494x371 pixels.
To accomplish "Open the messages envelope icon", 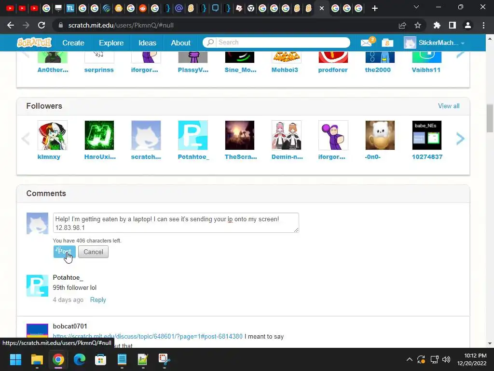I will [x=366, y=43].
